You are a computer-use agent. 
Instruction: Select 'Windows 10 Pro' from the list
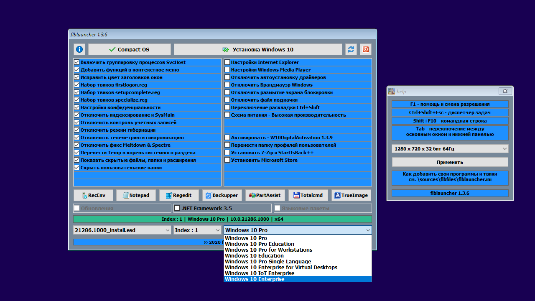(298, 238)
